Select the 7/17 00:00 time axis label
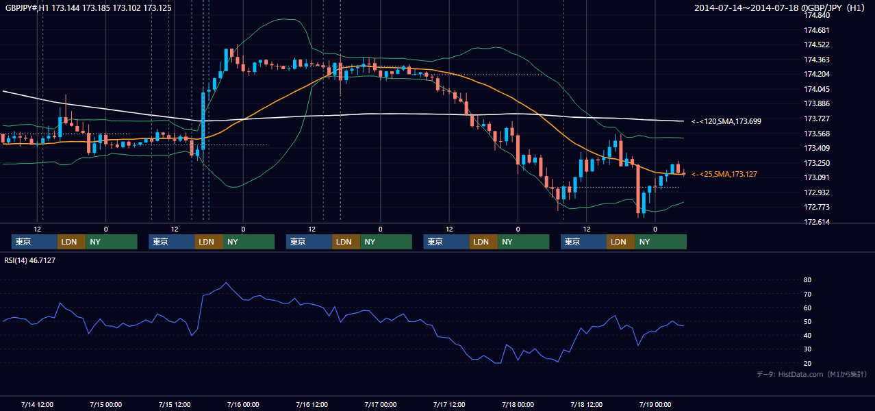875x411 pixels. coord(381,404)
